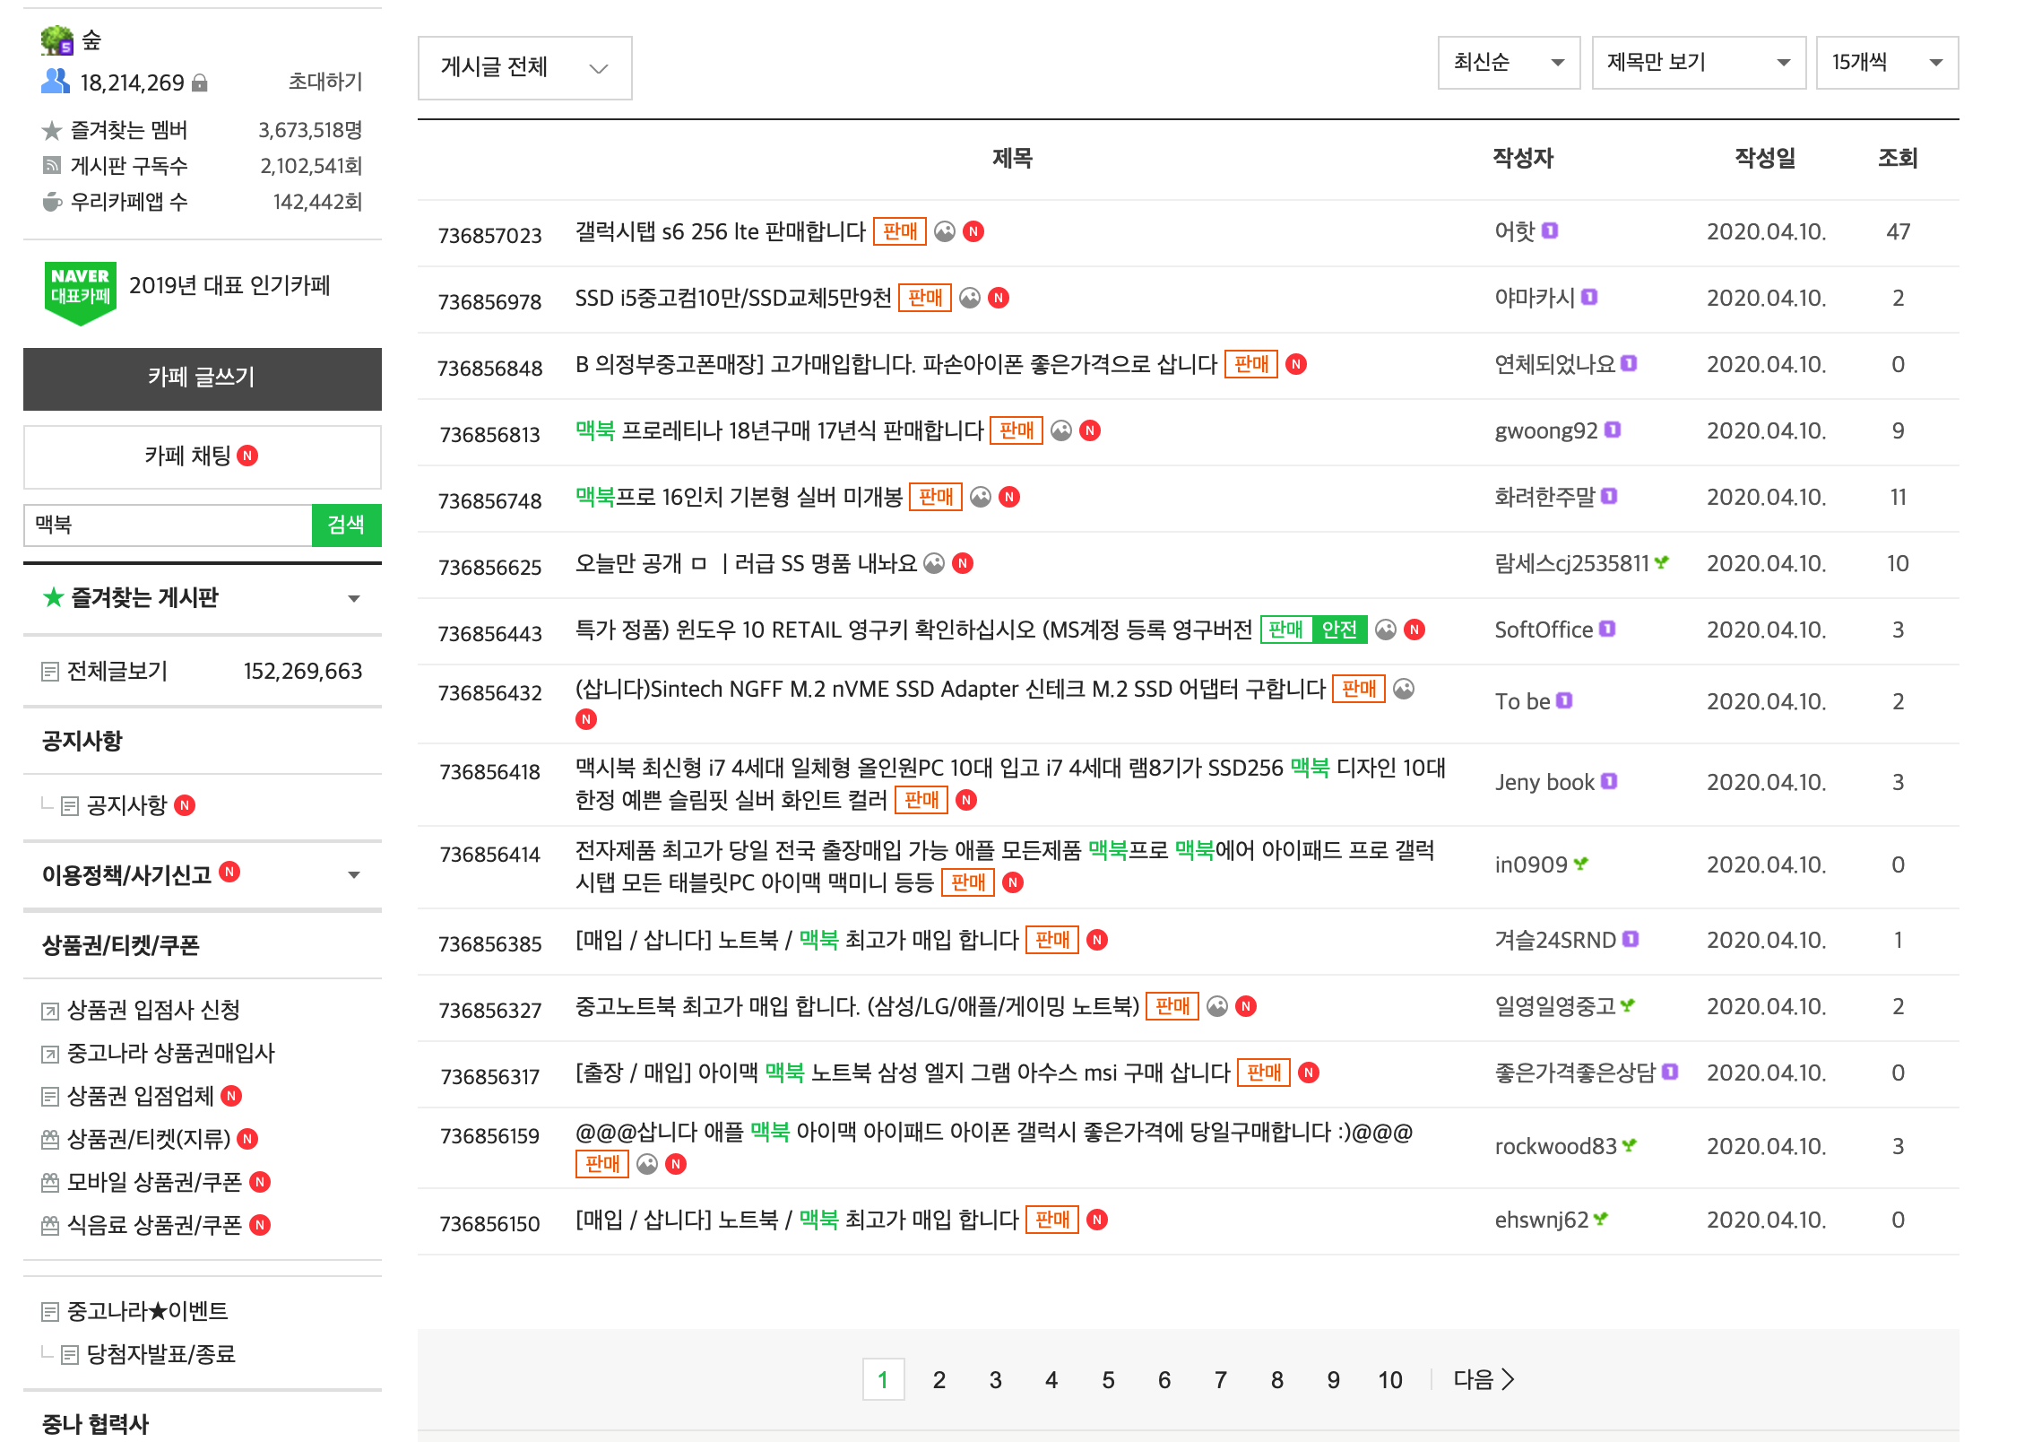This screenshot has height=1442, width=2033.
Task: Open the 15개씩 per-page dropdown
Action: pos(1887,63)
